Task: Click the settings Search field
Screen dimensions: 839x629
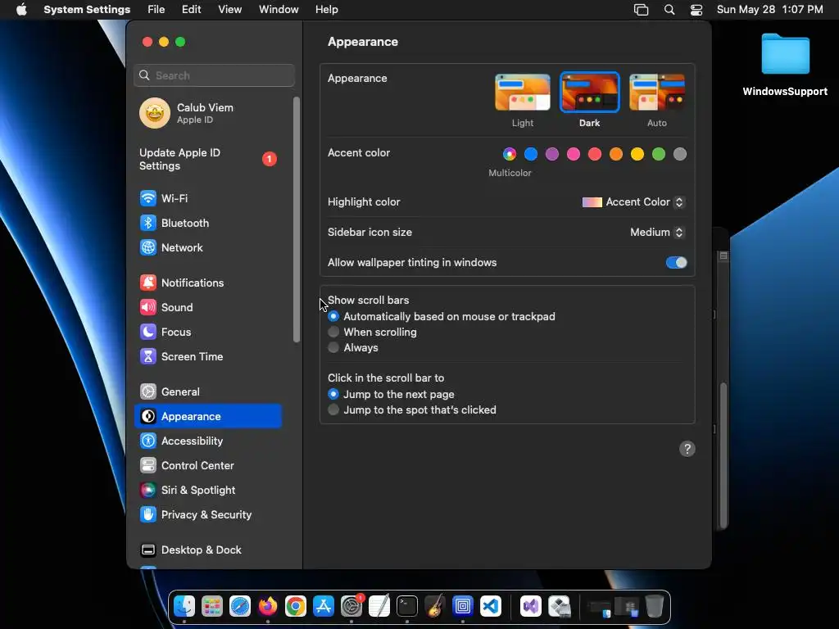Action: [x=214, y=75]
